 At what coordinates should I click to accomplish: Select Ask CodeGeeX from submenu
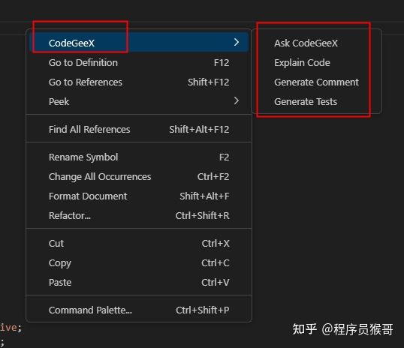point(306,43)
